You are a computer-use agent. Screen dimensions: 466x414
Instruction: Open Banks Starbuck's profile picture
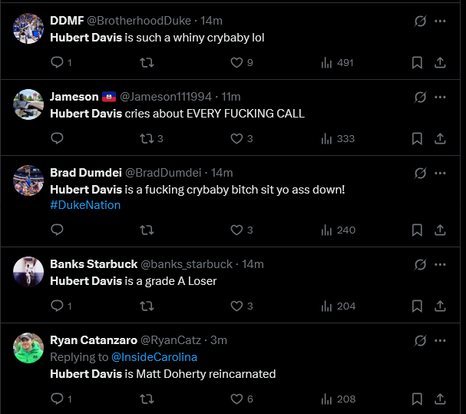coord(28,271)
